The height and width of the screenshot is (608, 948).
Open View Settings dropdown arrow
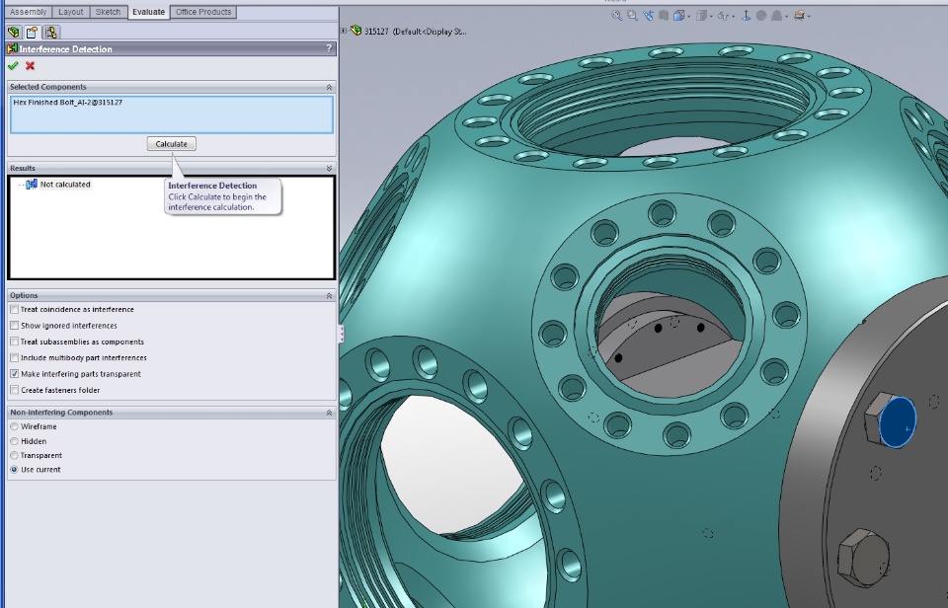(809, 17)
